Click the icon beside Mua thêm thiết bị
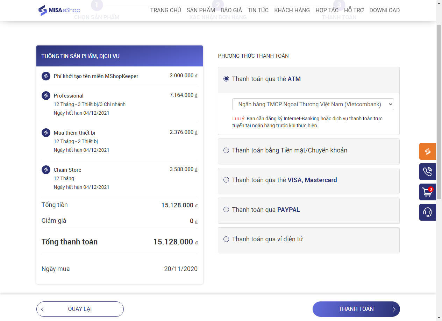 (x=46, y=133)
